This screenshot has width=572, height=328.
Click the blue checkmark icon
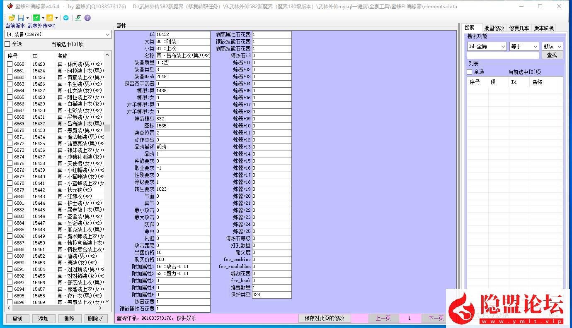pos(65,18)
